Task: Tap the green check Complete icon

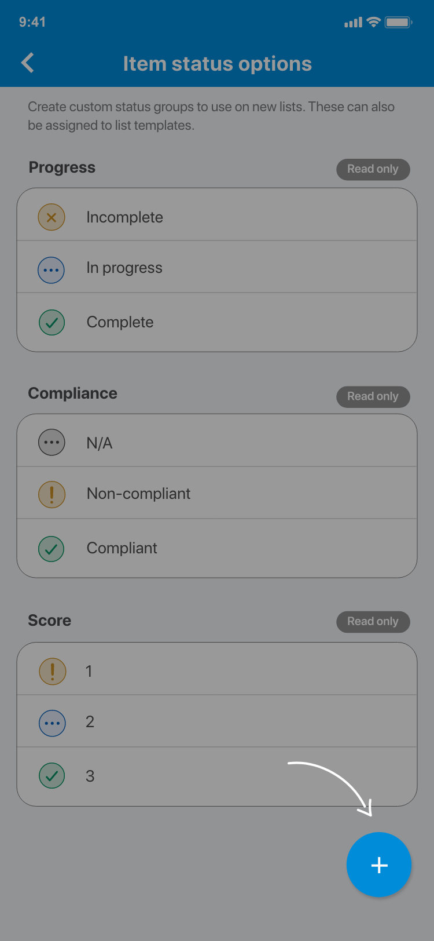Action: (52, 322)
